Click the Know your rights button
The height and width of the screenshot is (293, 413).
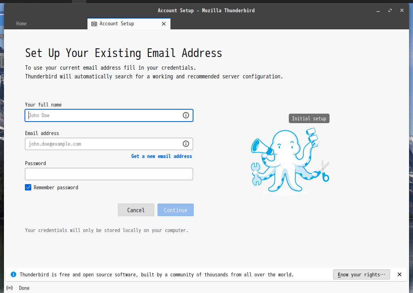362,274
